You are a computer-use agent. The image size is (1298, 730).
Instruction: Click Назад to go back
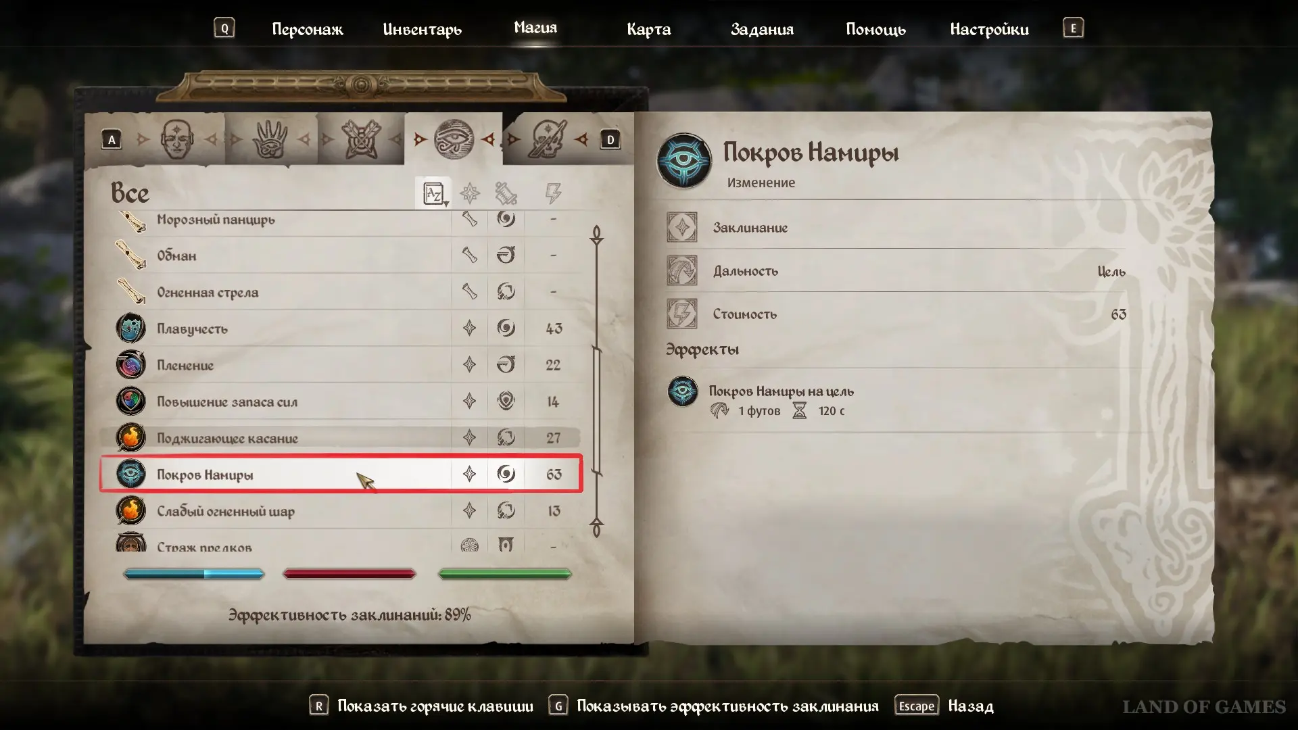[970, 706]
